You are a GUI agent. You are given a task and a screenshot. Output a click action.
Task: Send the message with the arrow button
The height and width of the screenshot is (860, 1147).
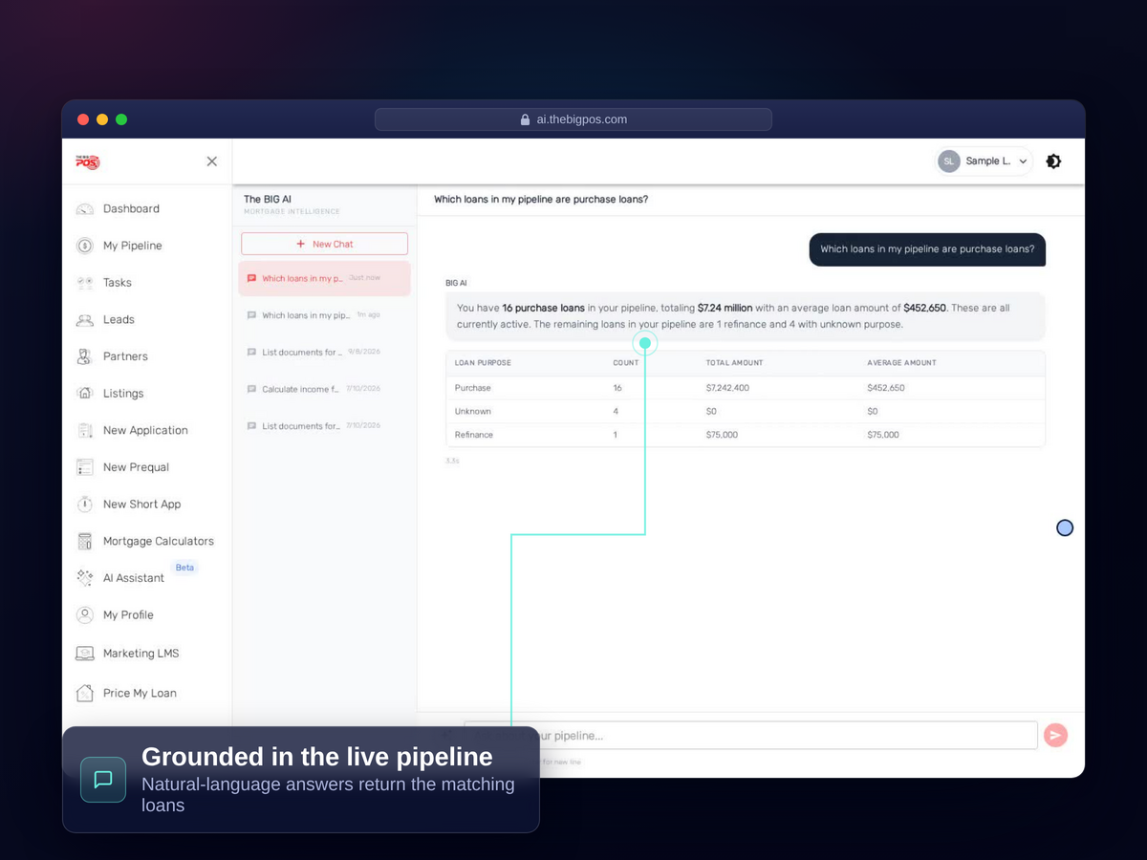tap(1055, 735)
